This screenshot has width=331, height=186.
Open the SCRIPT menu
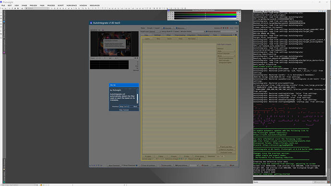(x=60, y=5)
